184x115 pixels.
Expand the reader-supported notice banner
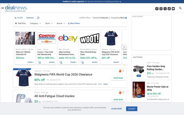pos(92,2)
